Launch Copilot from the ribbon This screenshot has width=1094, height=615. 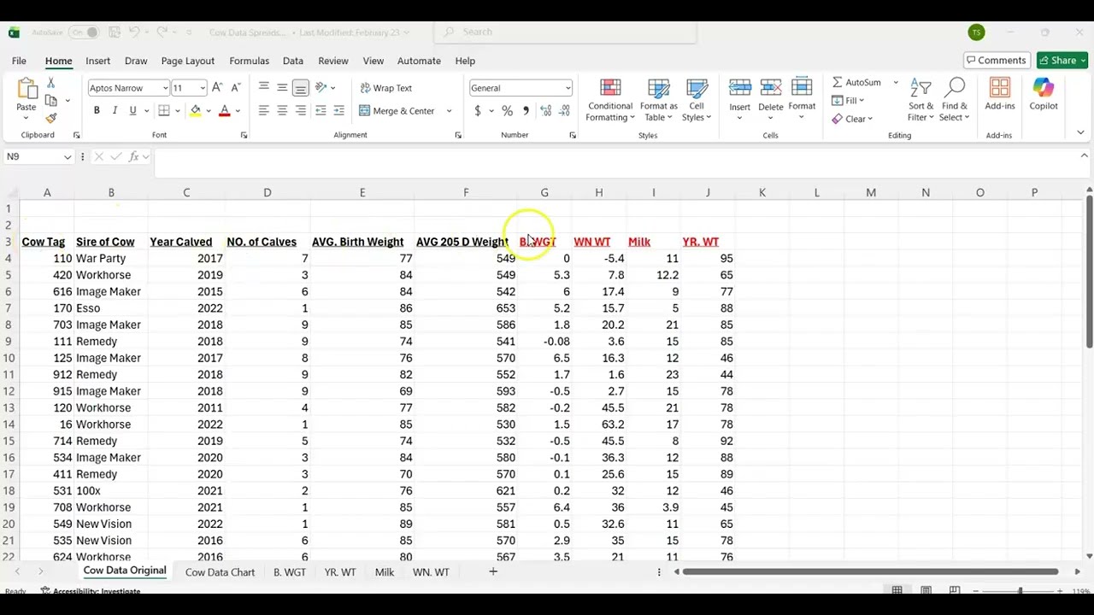pyautogui.click(x=1044, y=94)
